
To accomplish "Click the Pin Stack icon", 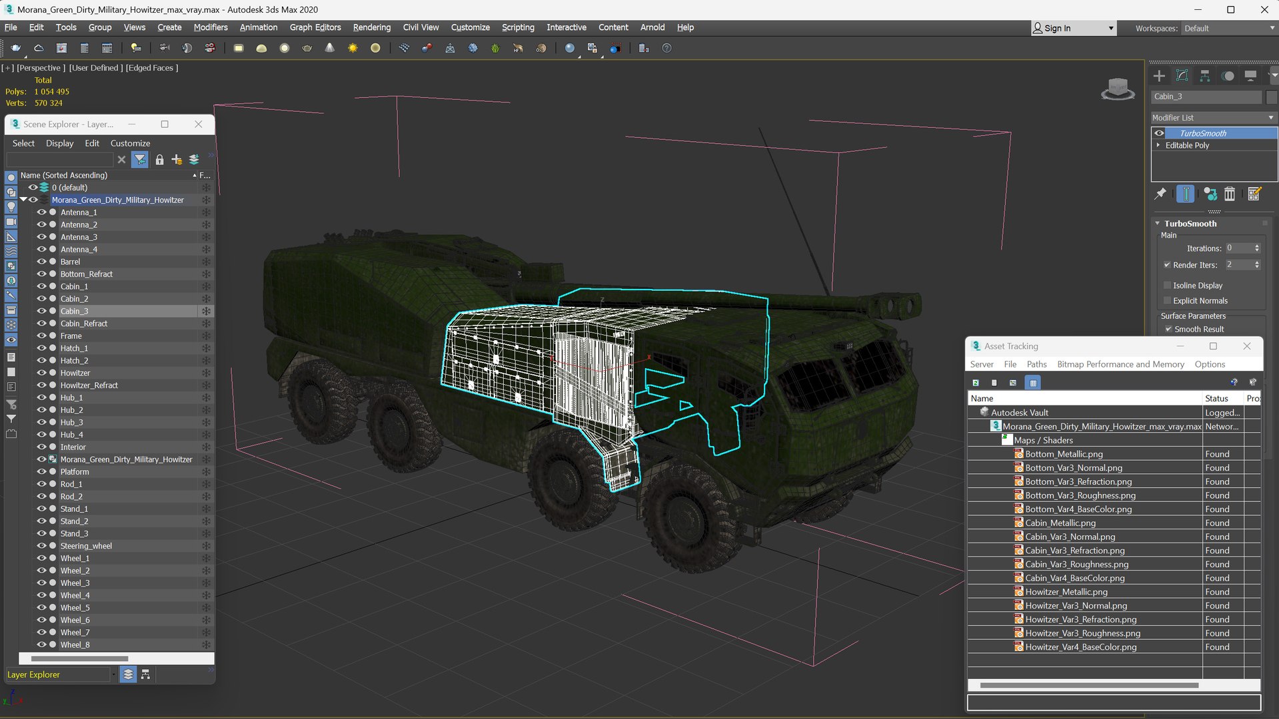I will click(x=1160, y=194).
